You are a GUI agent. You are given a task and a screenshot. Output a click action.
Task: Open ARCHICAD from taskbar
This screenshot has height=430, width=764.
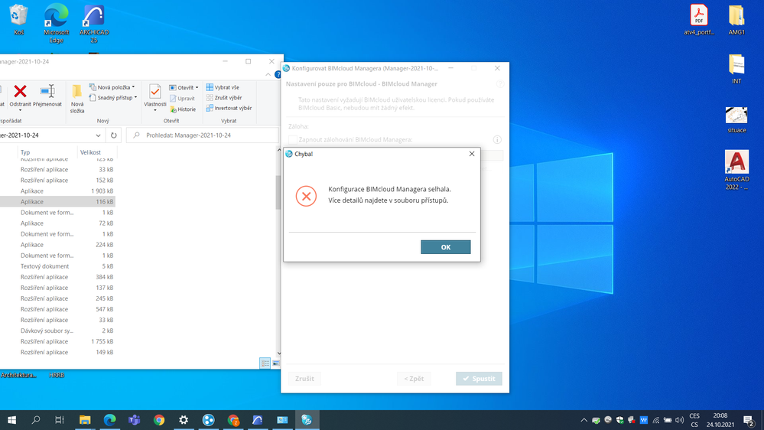(x=257, y=420)
